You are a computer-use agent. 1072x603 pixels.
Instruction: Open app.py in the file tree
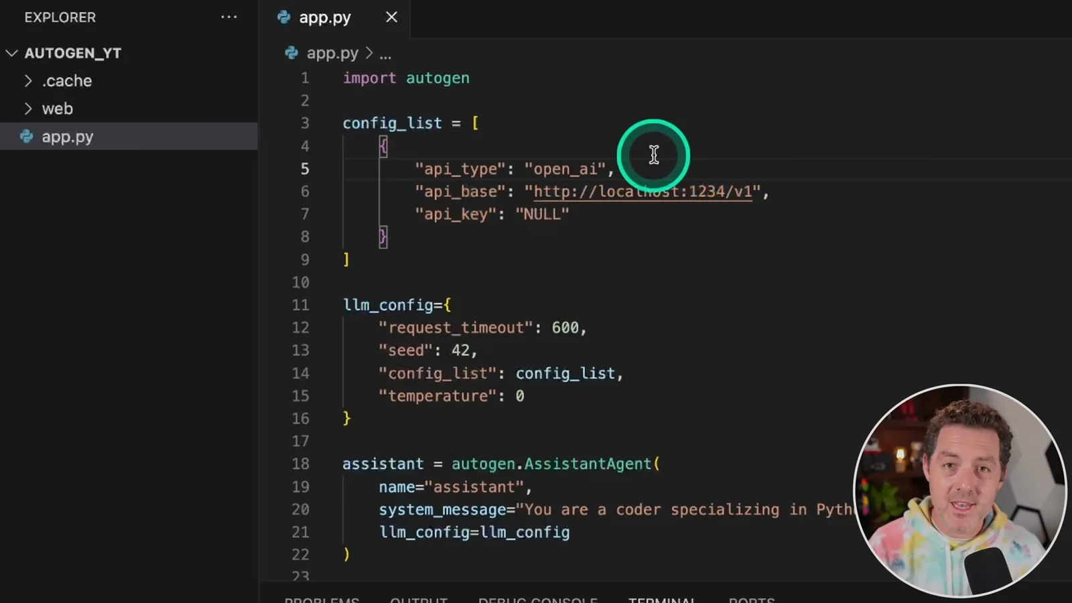tap(129, 137)
